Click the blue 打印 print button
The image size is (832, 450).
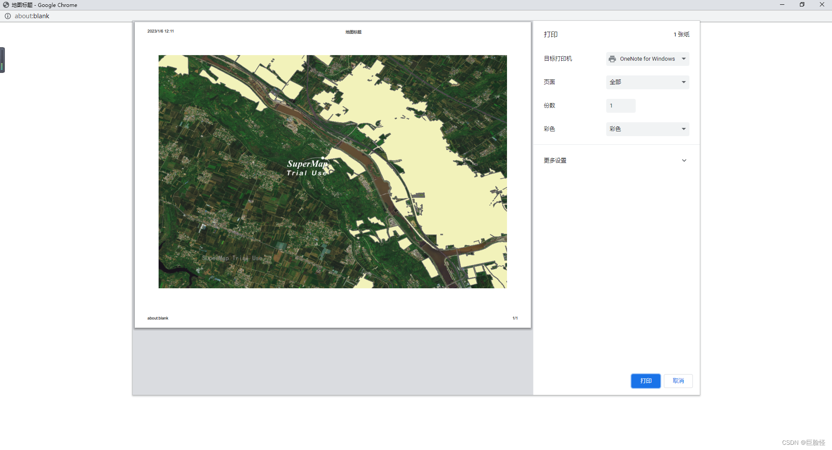click(646, 381)
